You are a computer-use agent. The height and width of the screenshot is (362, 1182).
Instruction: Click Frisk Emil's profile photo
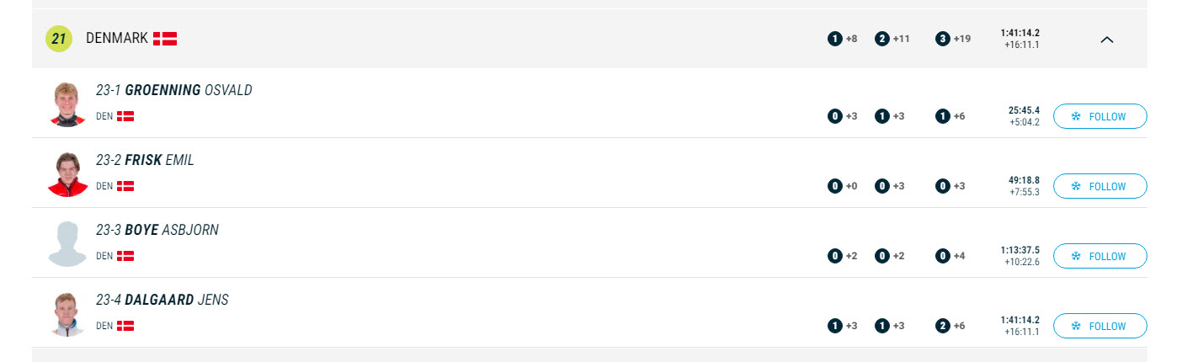67,174
